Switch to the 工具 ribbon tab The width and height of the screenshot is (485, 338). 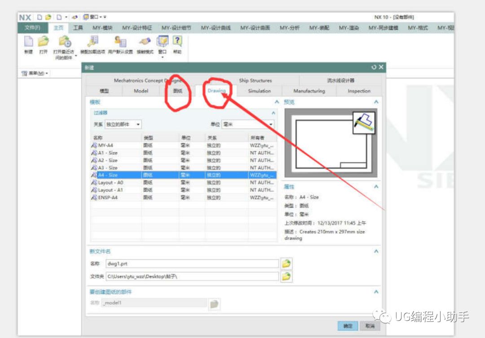click(x=78, y=28)
